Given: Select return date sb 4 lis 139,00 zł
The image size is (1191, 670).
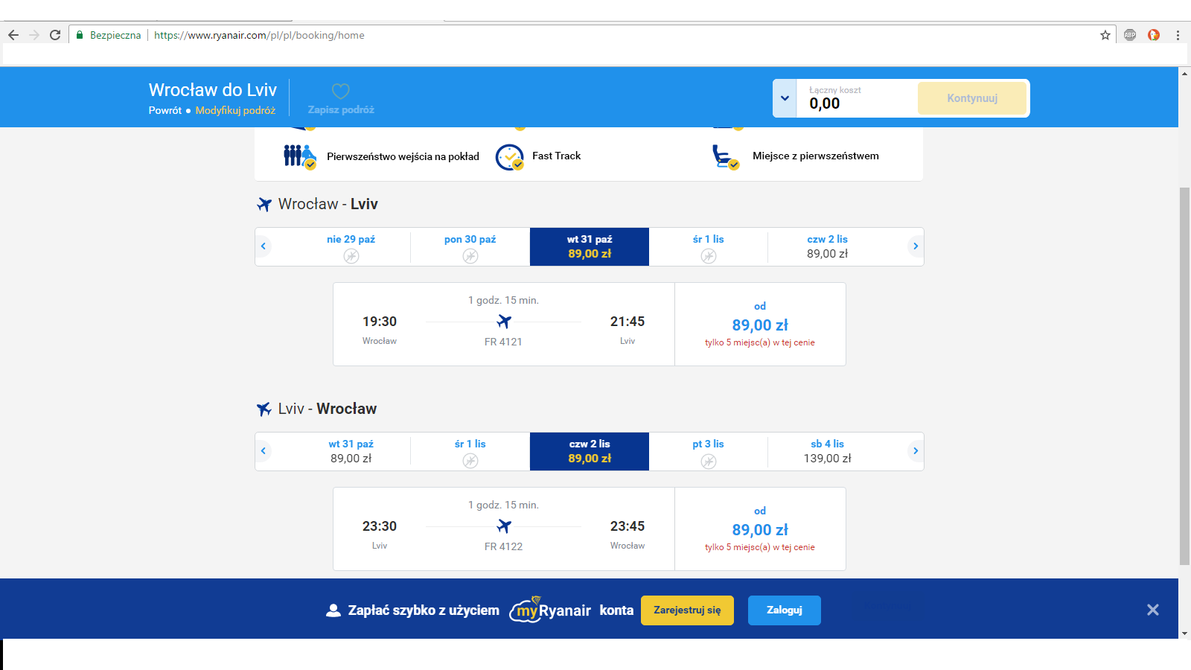Looking at the screenshot, I should tap(828, 451).
